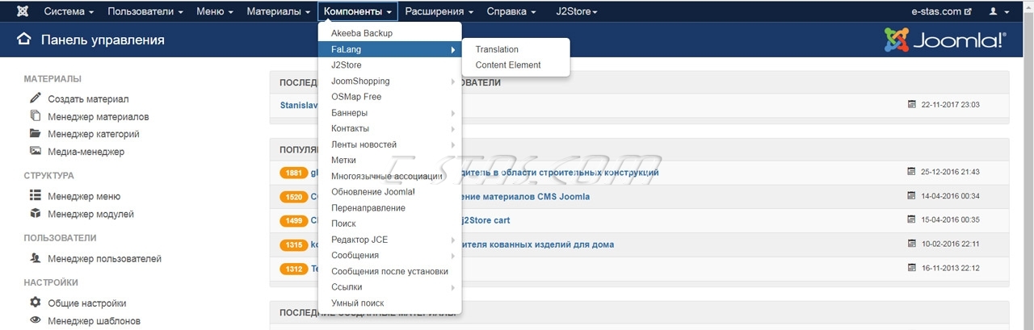Image resolution: width=1034 pixels, height=330 pixels.
Task: Click calendar icon next to 10-02-2016 22:11
Action: coord(912,244)
